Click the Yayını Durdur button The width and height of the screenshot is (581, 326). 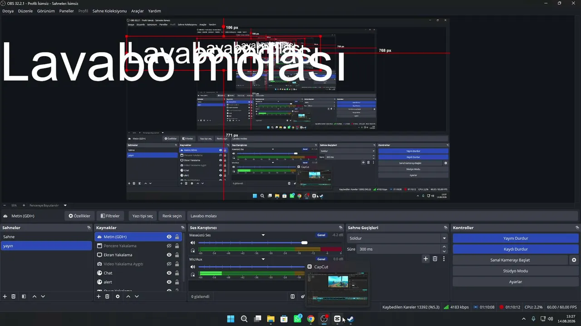pyautogui.click(x=516, y=238)
